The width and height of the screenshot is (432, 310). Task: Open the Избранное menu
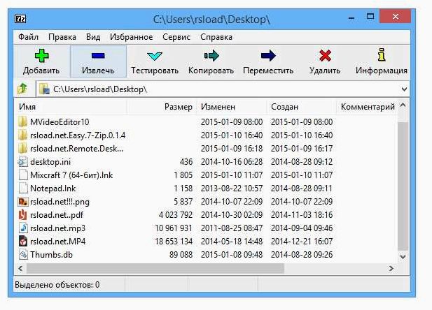(131, 37)
